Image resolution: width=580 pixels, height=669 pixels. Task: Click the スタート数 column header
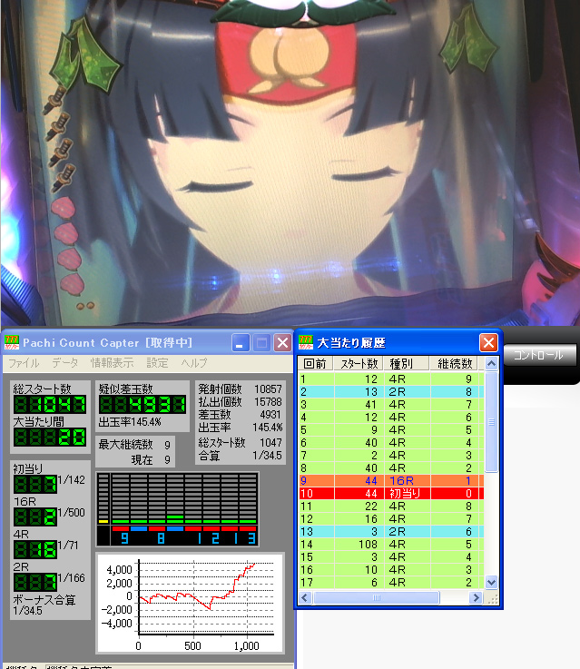pos(359,363)
